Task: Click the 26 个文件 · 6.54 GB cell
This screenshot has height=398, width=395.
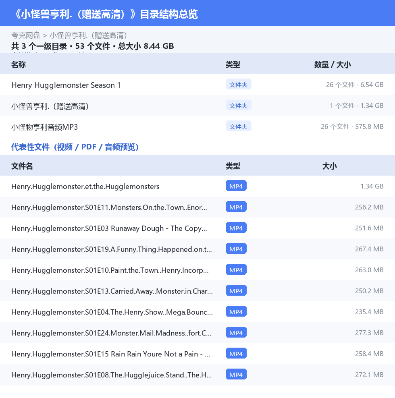Action: pos(355,85)
